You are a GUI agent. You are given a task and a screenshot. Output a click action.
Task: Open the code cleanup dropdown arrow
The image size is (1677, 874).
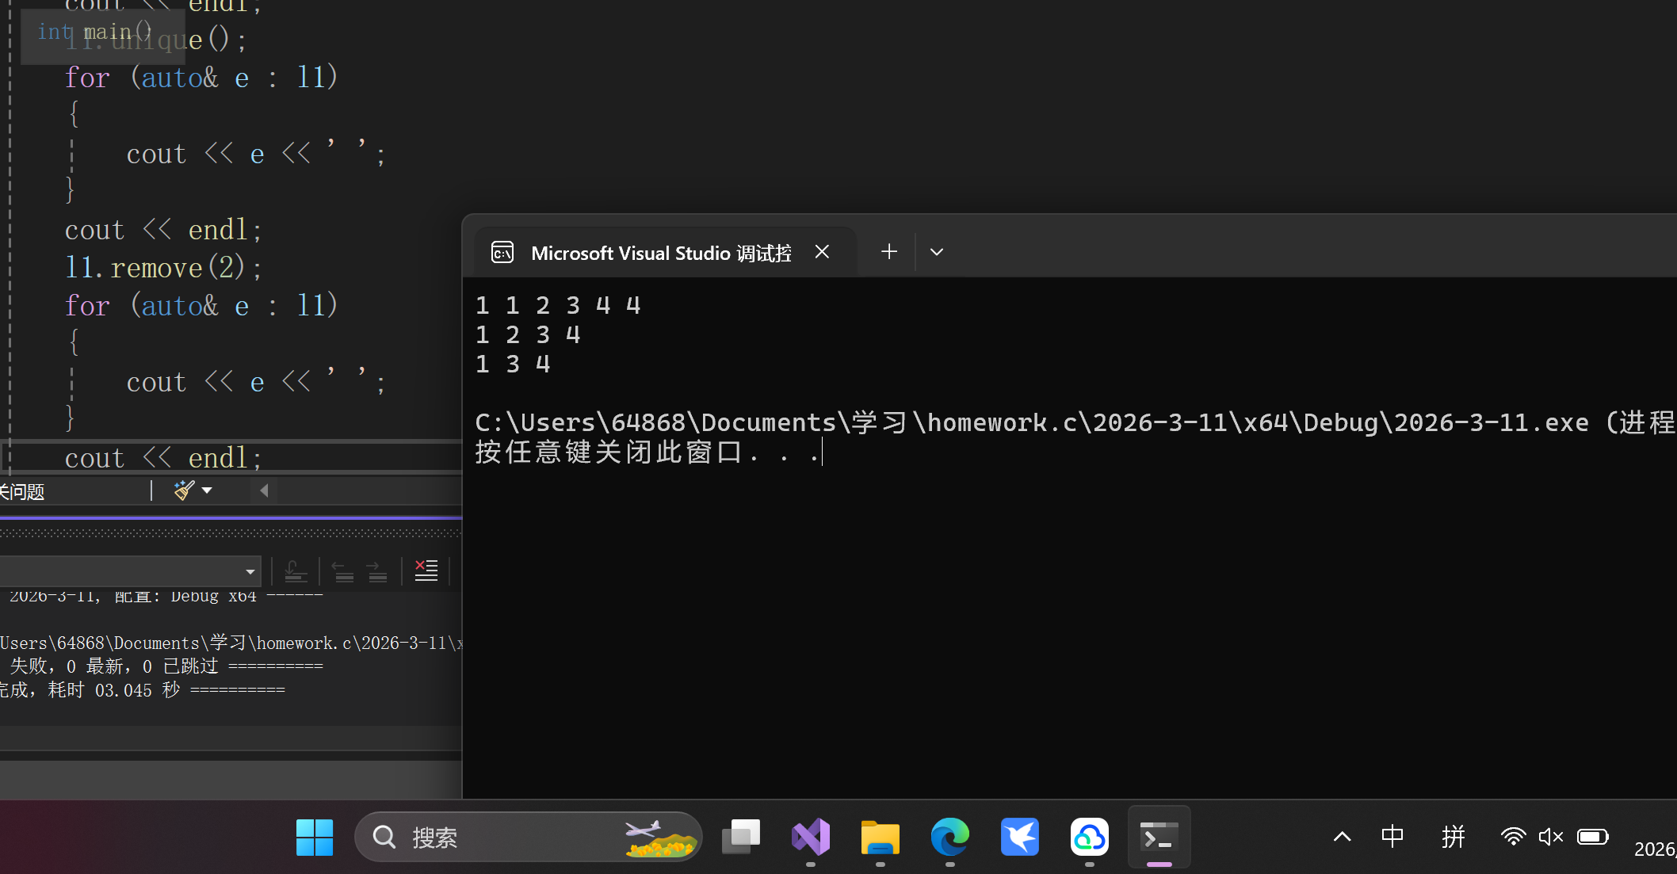(207, 490)
